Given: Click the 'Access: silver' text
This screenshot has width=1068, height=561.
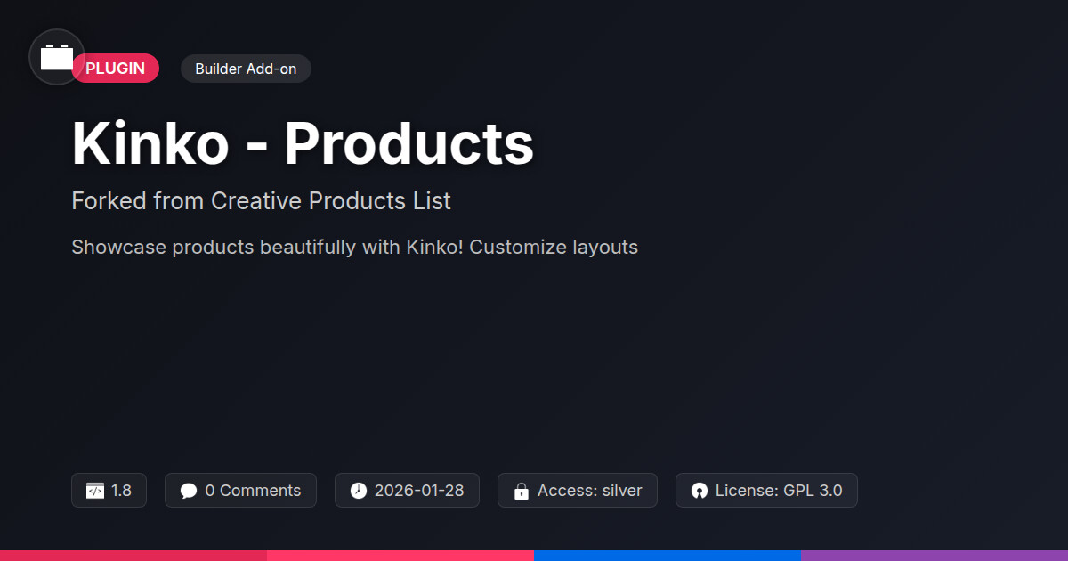Looking at the screenshot, I should (x=589, y=491).
